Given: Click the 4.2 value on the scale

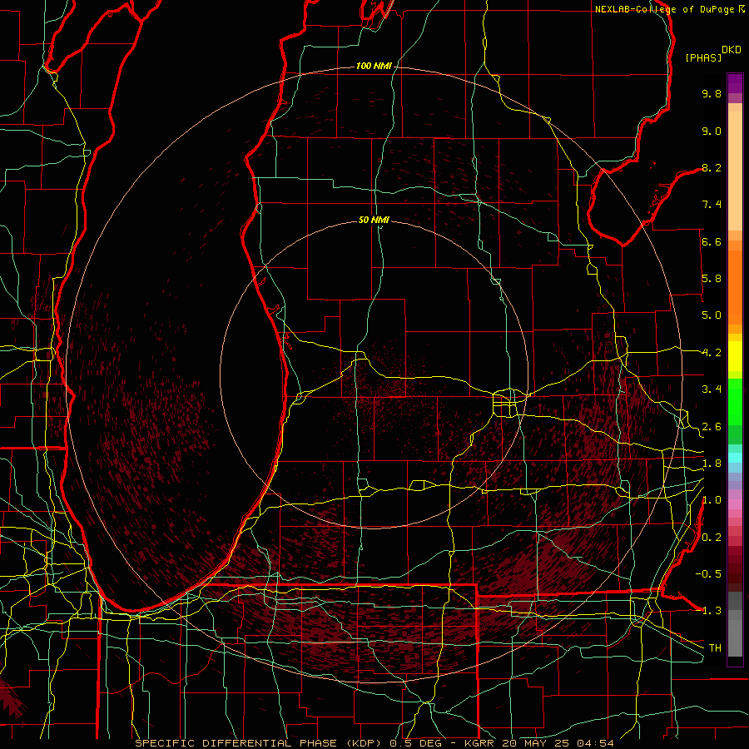Looking at the screenshot, I should pyautogui.click(x=712, y=353).
